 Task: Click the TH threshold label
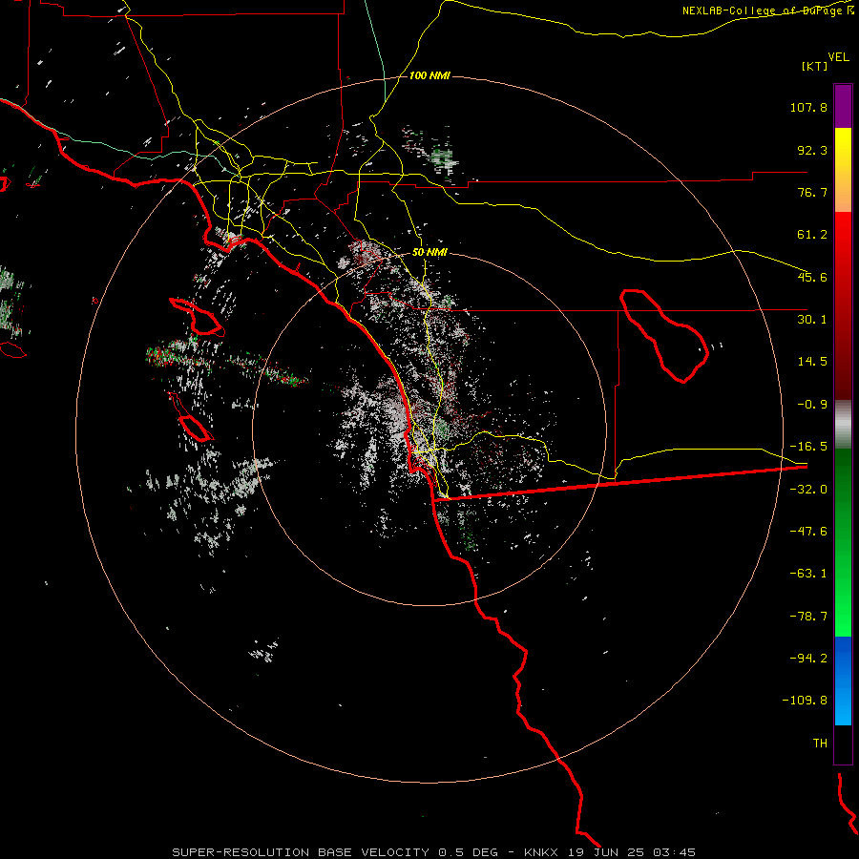820,744
